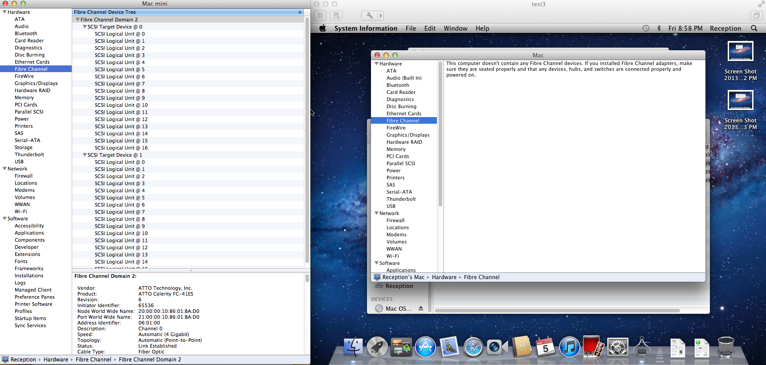Open the lower Screen Shot desktop thumbnail

coord(740,100)
